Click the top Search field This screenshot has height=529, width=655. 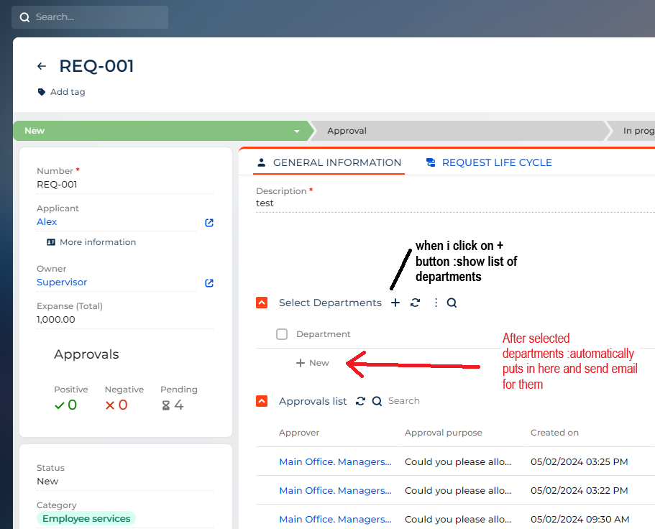(90, 17)
